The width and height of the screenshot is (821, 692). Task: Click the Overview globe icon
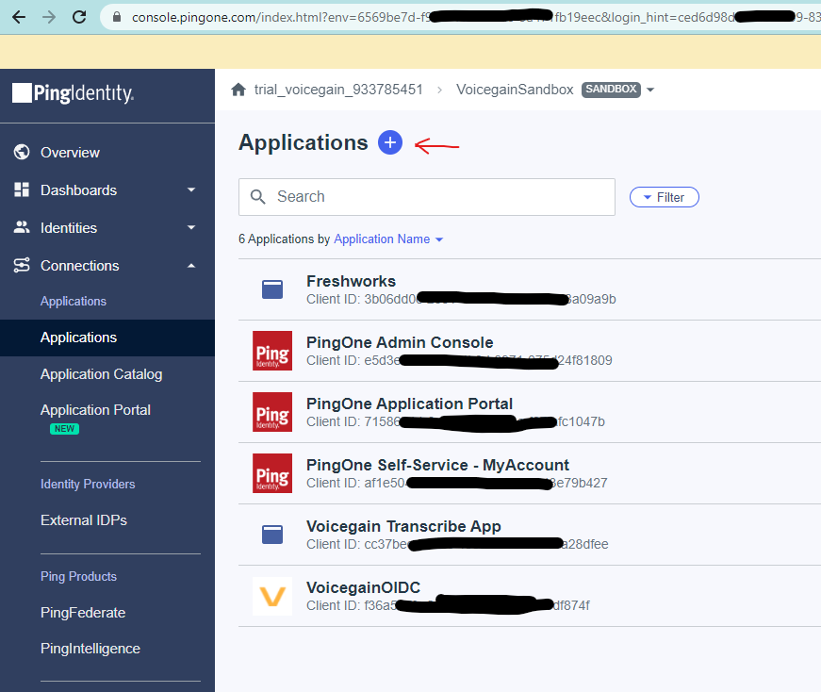[22, 152]
